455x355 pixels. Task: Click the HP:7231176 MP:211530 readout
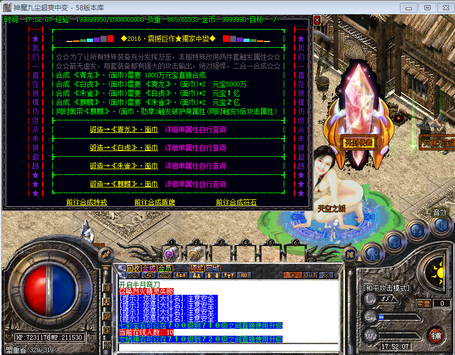pyautogui.click(x=49, y=337)
